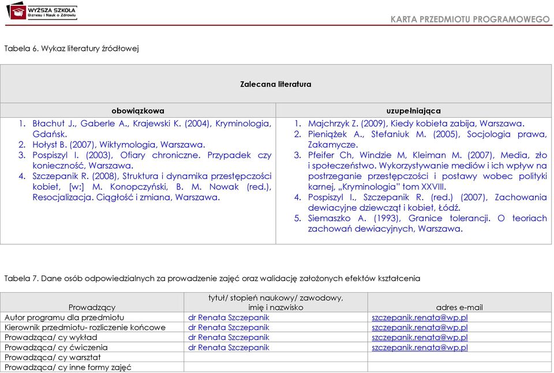Image resolution: width=554 pixels, height=373 pixels.
Task: Click the Pospiszyl, Szczepanik (red.) Zachowania dewiacyjne entry
Action: click(428, 202)
